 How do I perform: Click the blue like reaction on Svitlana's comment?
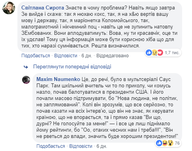tap(149, 53)
